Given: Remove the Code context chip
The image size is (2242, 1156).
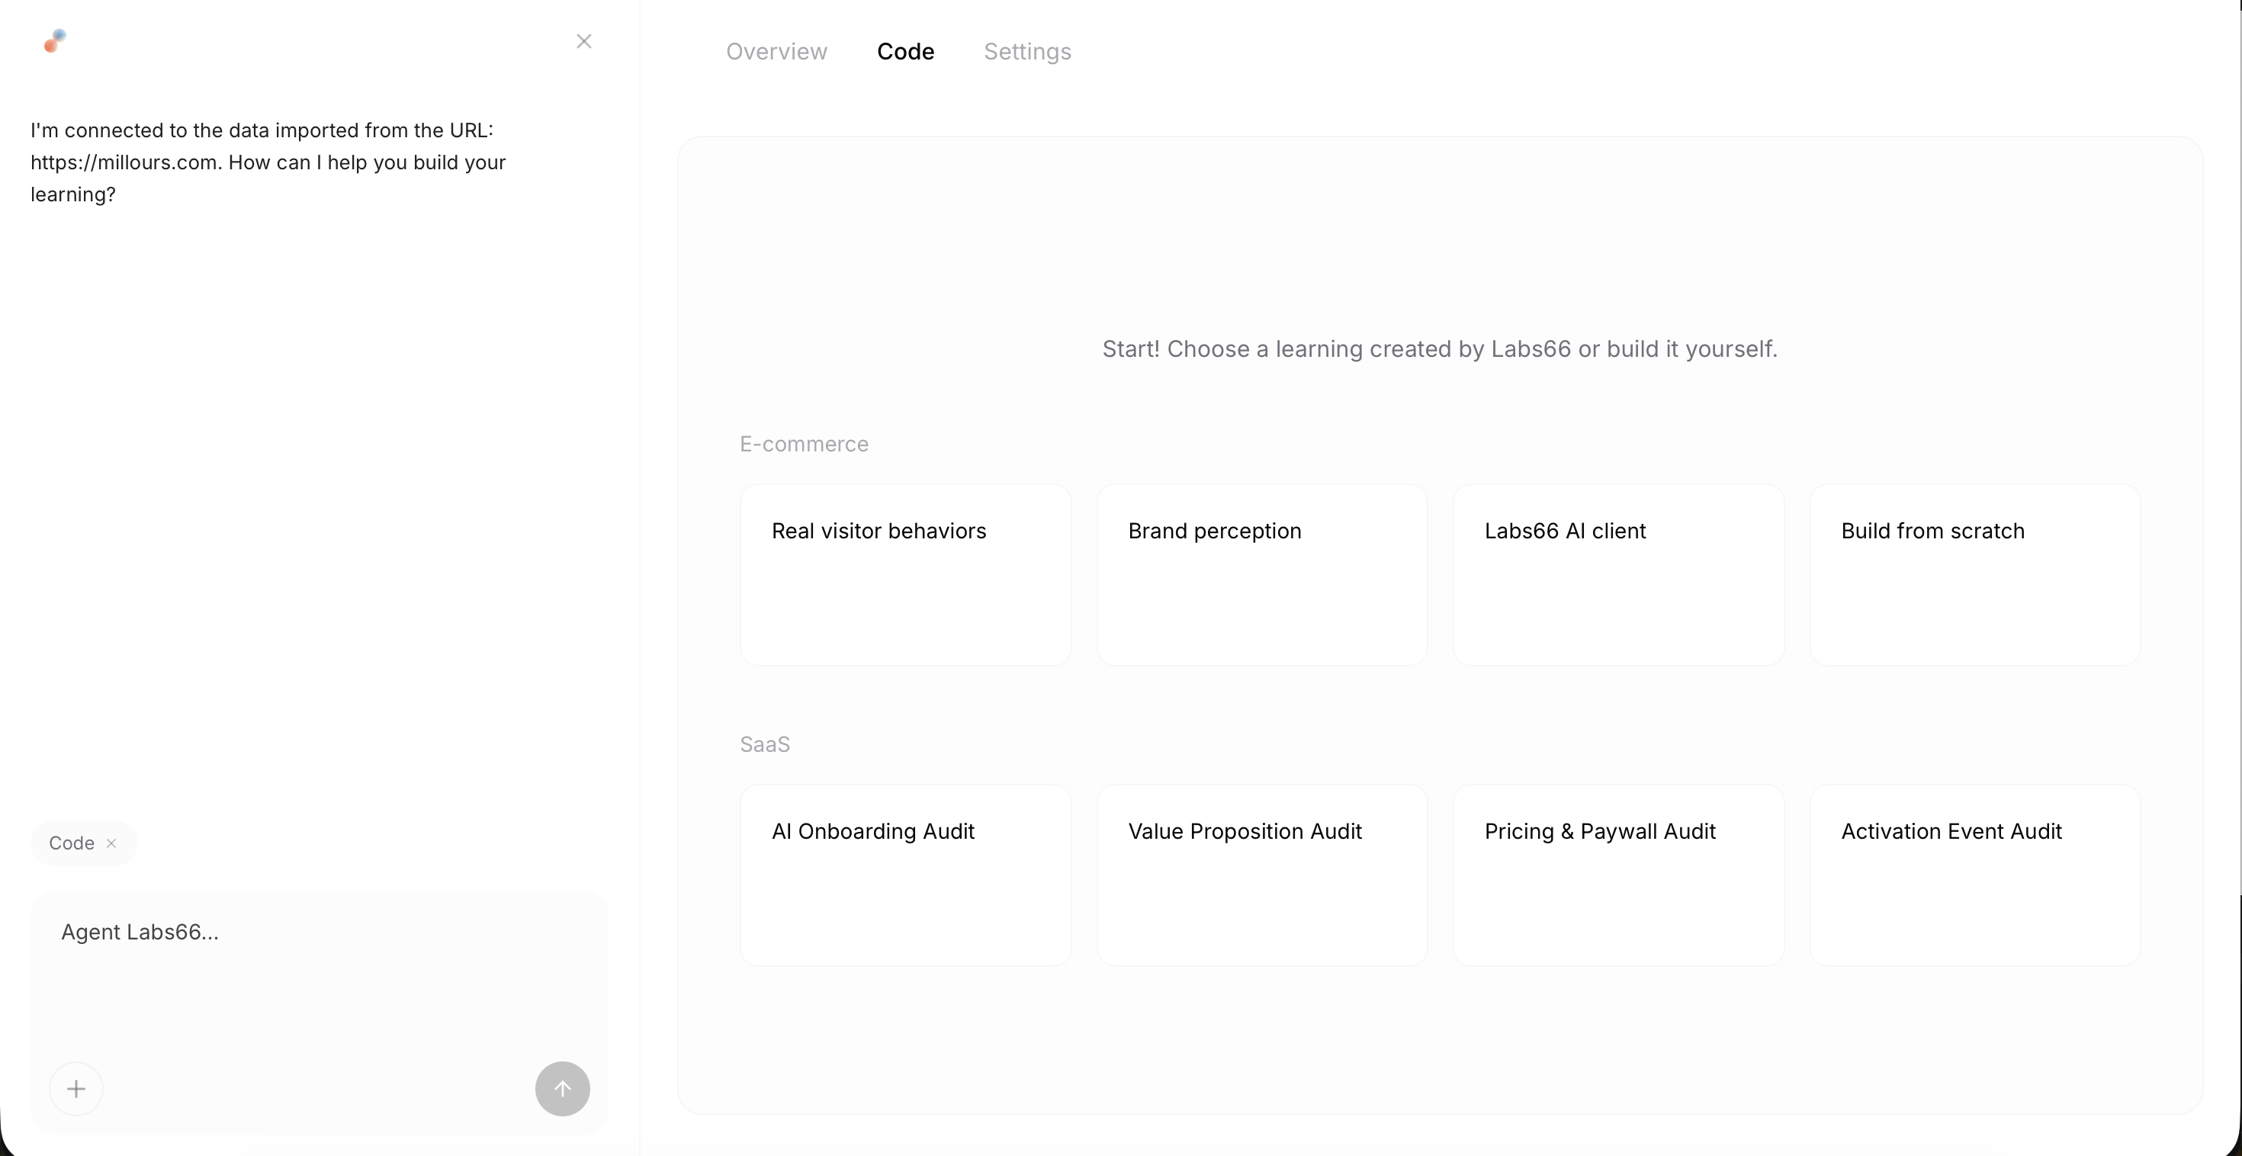Looking at the screenshot, I should (111, 843).
